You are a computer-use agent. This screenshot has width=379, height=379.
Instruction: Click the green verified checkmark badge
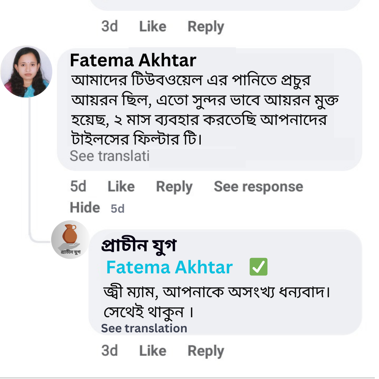coord(258,267)
